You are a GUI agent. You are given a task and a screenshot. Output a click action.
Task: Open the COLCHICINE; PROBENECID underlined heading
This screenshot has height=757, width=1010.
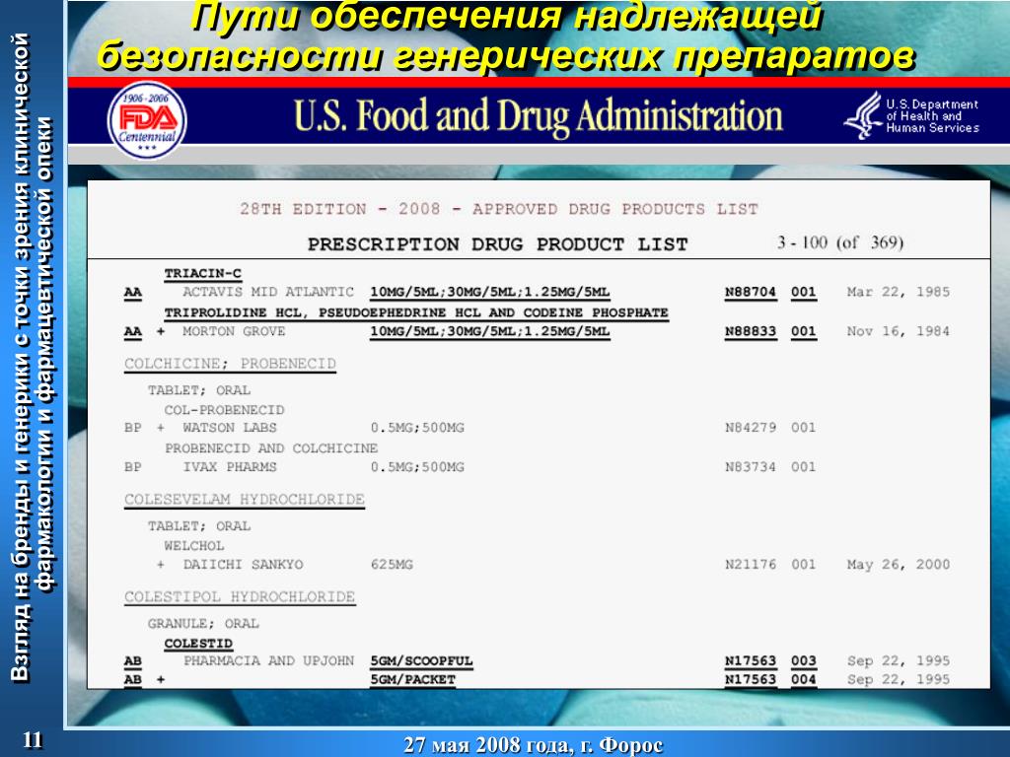230,364
